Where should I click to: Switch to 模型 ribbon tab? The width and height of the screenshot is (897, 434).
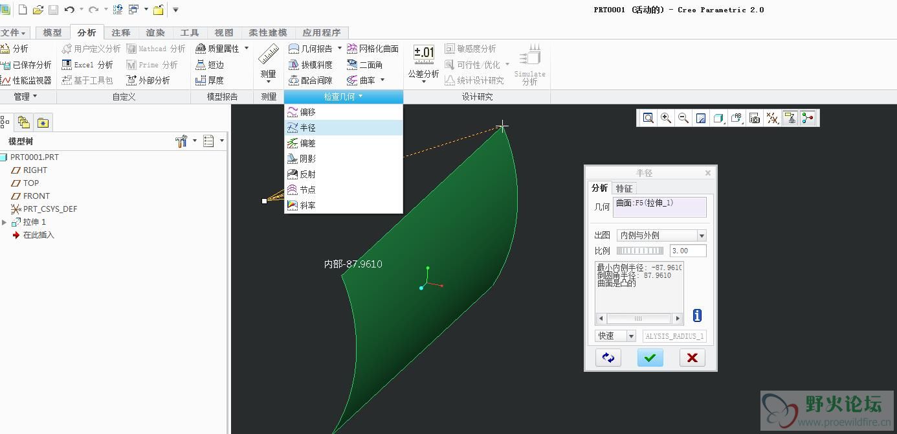[52, 32]
